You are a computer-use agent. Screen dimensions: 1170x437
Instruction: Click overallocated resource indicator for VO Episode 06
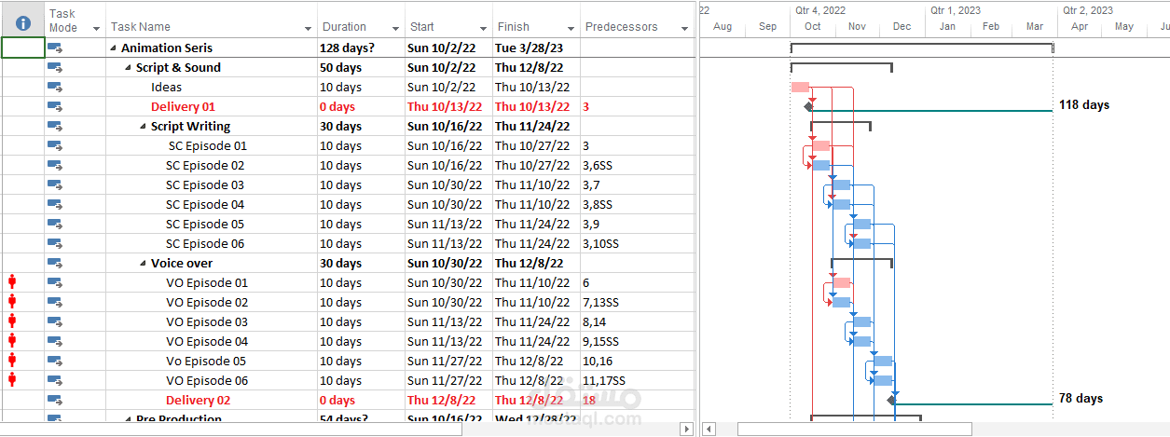pos(12,379)
